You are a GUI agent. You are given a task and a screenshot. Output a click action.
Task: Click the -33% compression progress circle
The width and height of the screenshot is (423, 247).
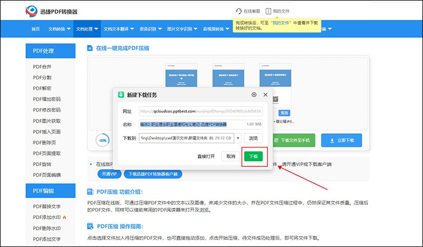103,140
